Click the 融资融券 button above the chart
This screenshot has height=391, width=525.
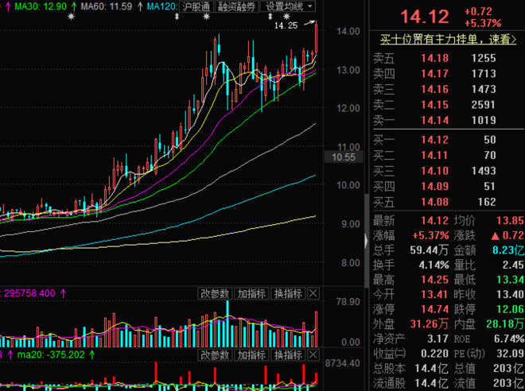coord(236,6)
